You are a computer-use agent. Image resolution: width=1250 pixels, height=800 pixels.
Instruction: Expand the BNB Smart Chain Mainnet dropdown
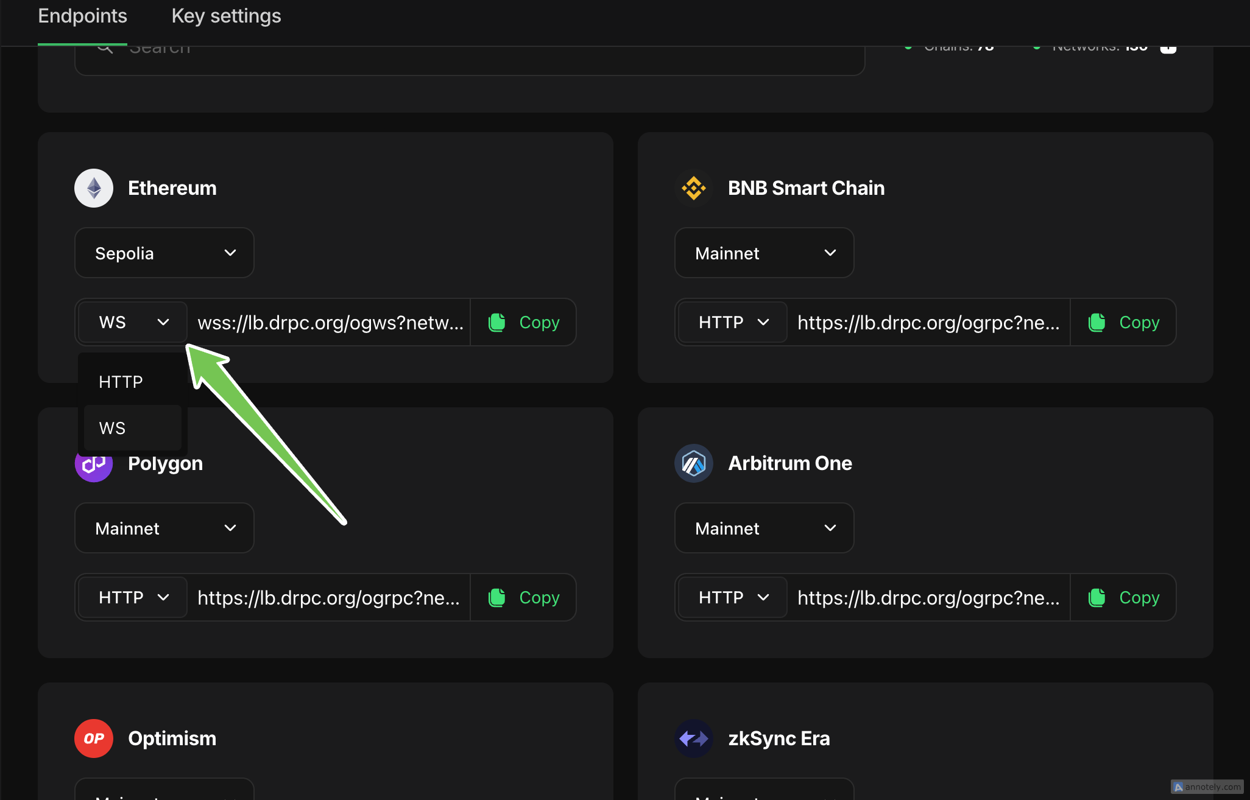pos(764,253)
